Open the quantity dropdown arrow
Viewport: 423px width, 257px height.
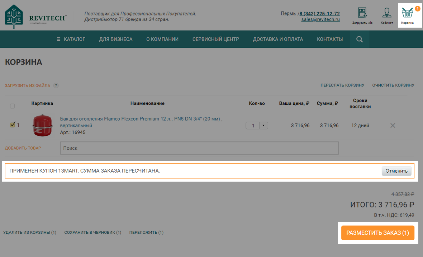[x=263, y=125]
